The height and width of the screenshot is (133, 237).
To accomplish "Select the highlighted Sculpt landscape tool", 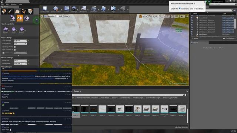I will [x=20, y=18].
